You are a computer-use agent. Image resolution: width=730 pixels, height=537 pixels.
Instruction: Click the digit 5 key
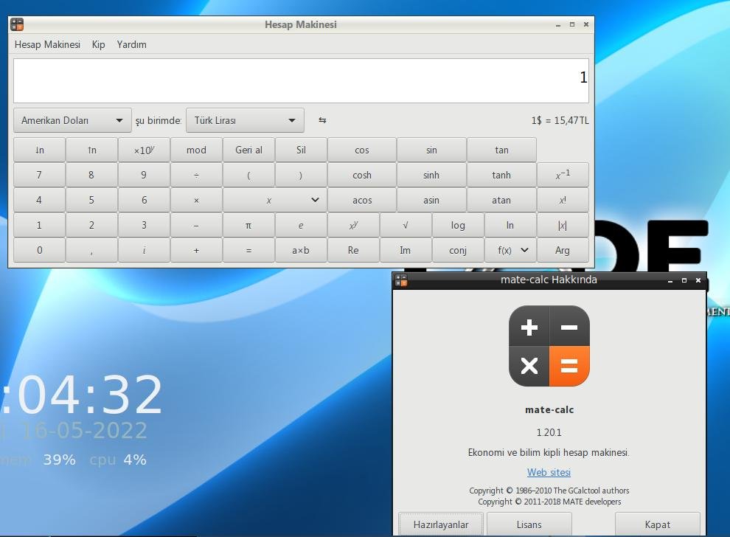pos(91,201)
